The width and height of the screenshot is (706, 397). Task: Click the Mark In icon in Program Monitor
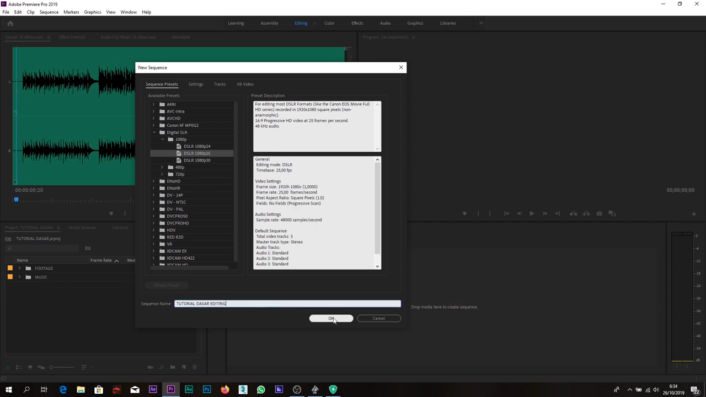[x=478, y=213]
